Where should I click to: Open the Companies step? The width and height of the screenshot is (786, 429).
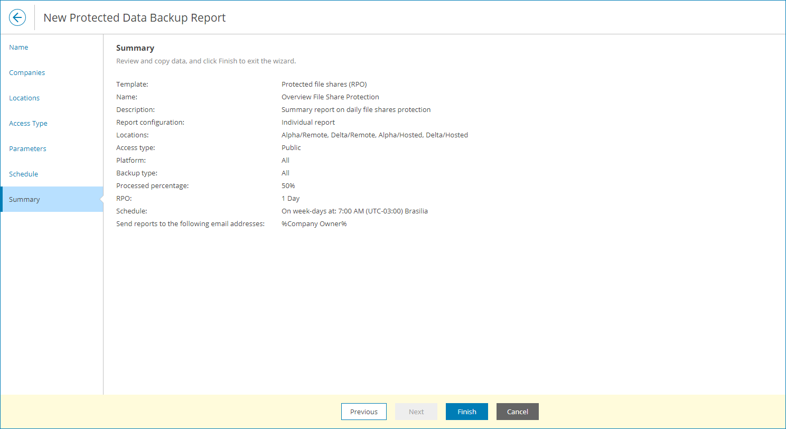(27, 72)
